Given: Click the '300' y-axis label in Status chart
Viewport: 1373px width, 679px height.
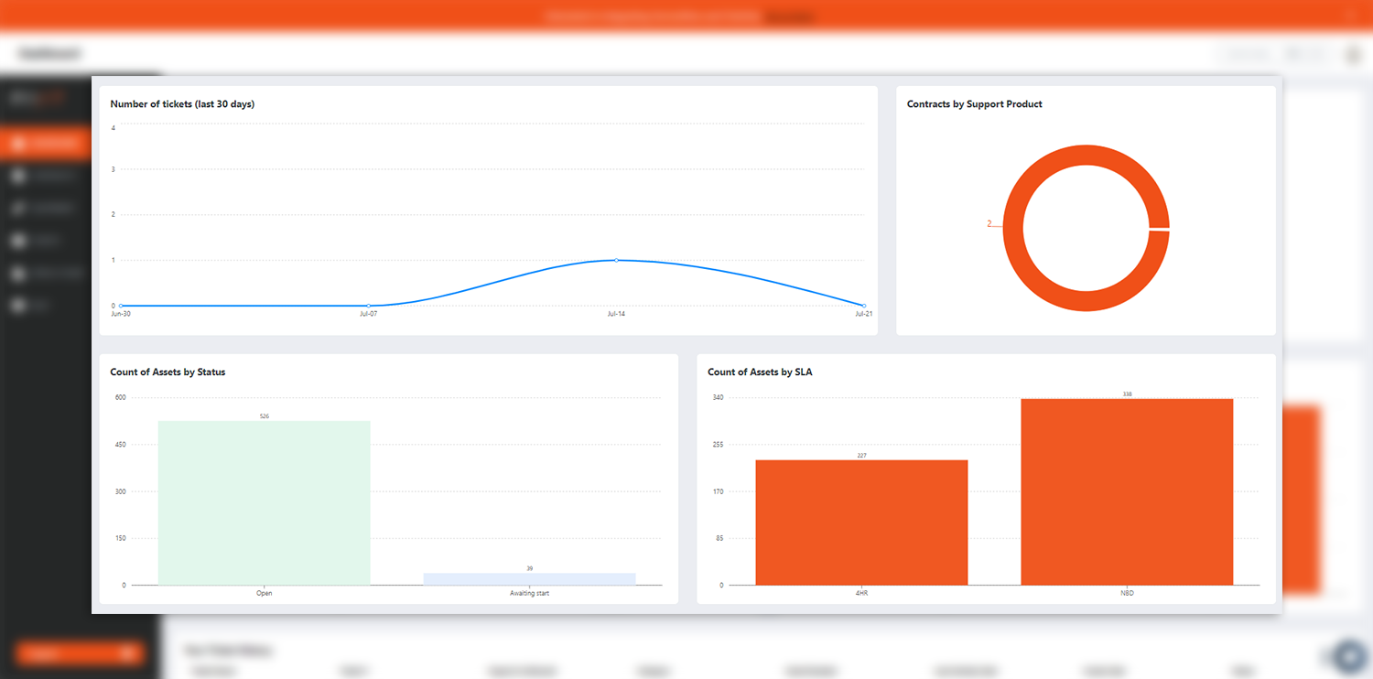Looking at the screenshot, I should 121,491.
